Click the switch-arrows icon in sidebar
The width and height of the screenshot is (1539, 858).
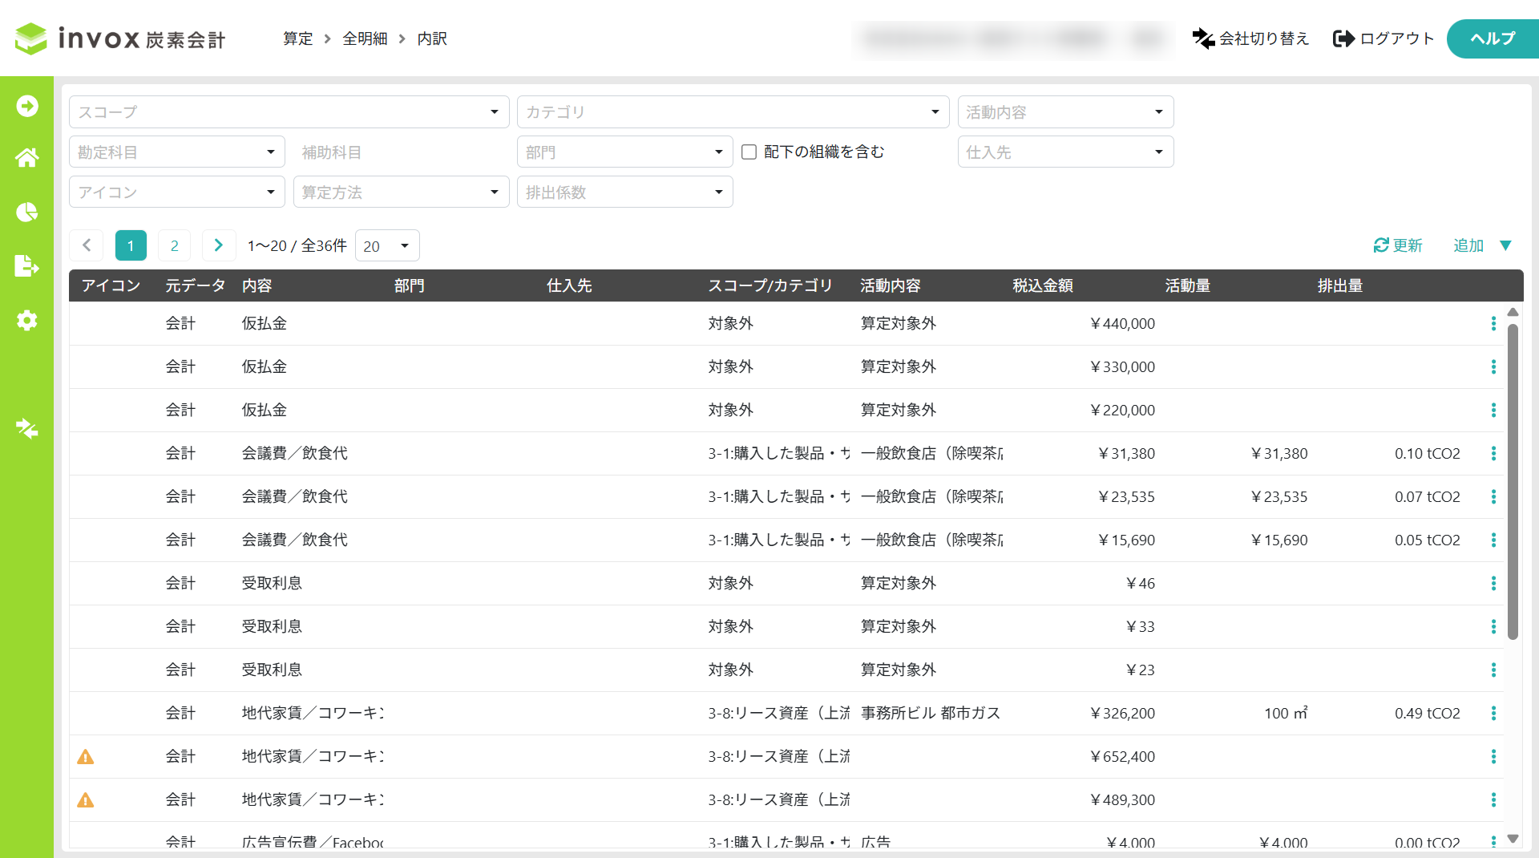point(26,428)
